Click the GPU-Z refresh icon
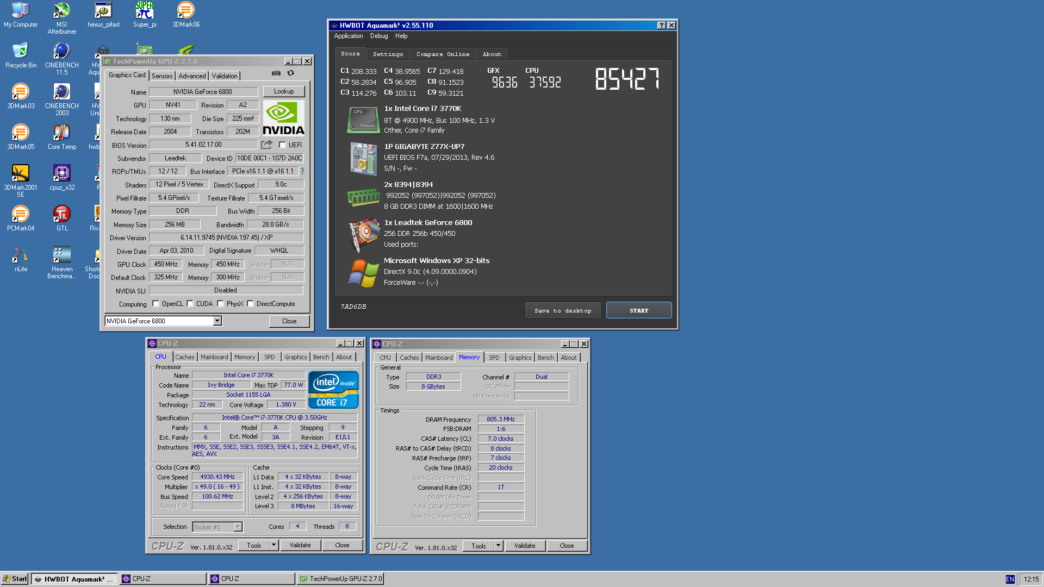Image resolution: width=1044 pixels, height=587 pixels. (x=291, y=73)
